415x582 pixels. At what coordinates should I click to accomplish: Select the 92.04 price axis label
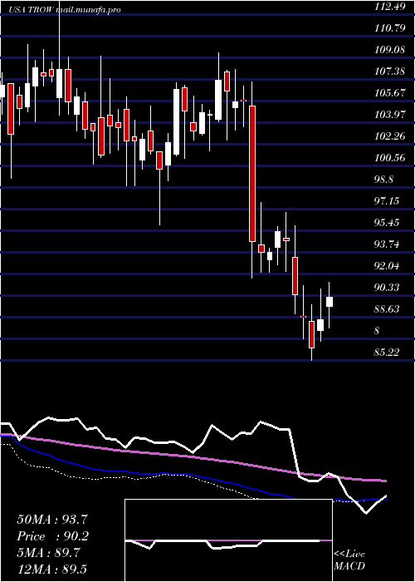tap(387, 266)
